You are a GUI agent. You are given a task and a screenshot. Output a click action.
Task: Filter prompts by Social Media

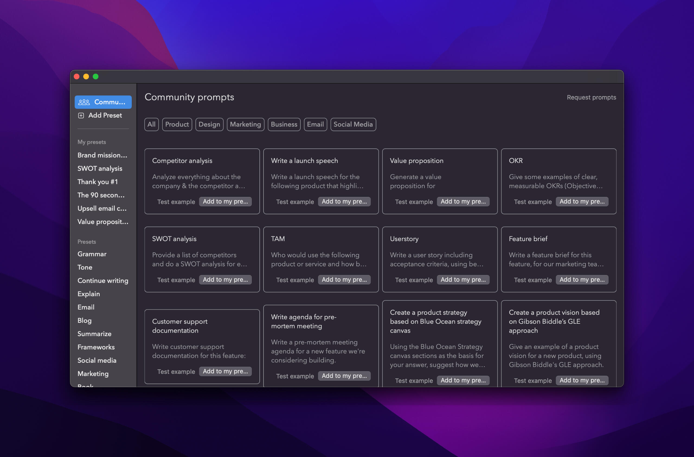(353, 124)
